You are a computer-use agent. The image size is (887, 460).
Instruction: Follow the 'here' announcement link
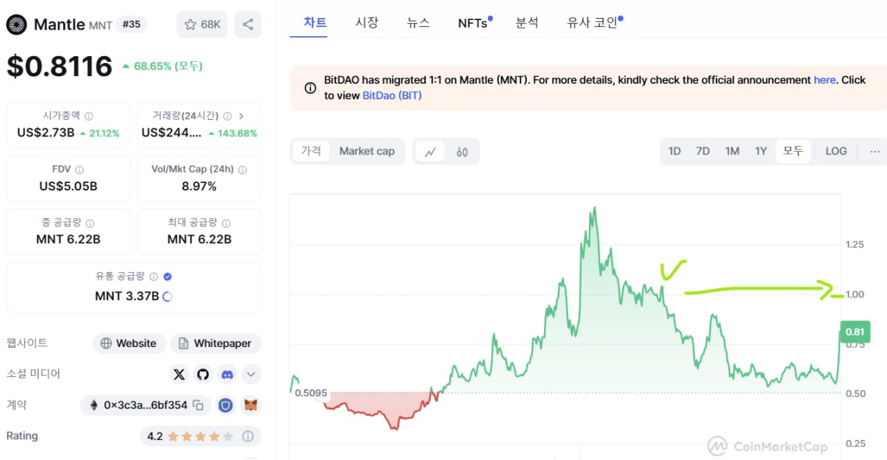coord(825,80)
